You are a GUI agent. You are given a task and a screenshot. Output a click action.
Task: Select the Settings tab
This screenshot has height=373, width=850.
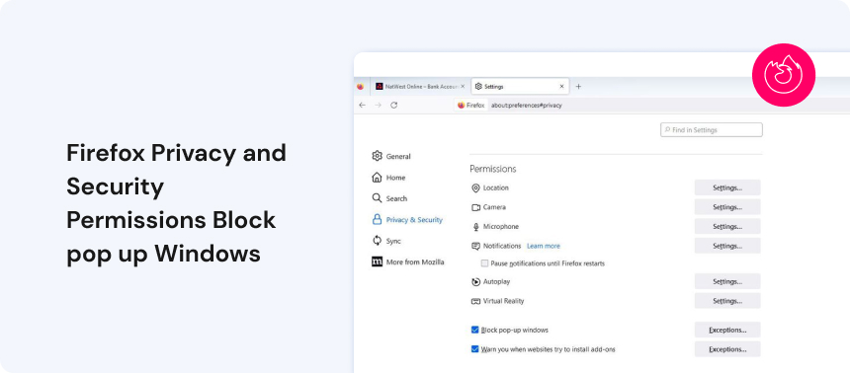pos(520,86)
